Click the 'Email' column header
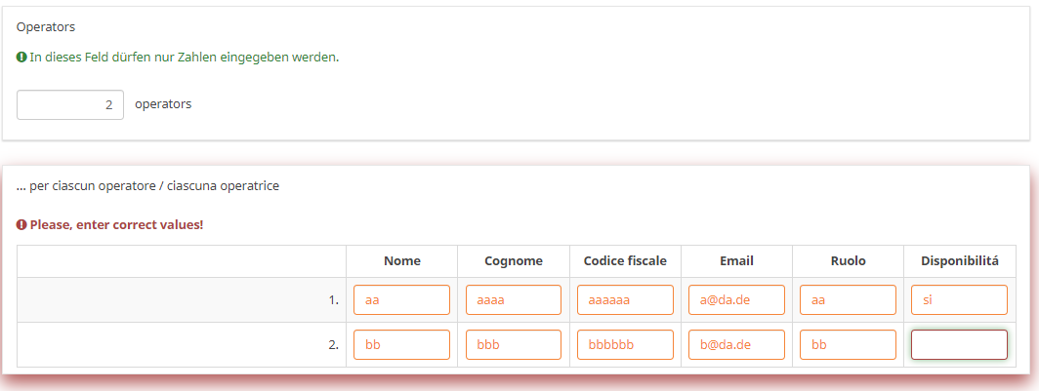Screen dimensions: 1039x391 (736, 261)
